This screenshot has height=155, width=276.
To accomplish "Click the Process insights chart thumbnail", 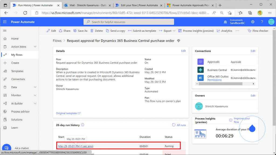I will coord(200,134).
